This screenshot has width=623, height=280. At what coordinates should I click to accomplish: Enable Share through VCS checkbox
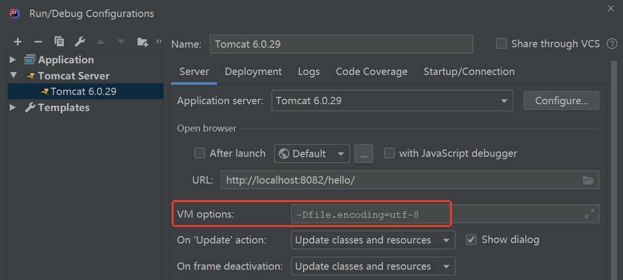[x=501, y=44]
